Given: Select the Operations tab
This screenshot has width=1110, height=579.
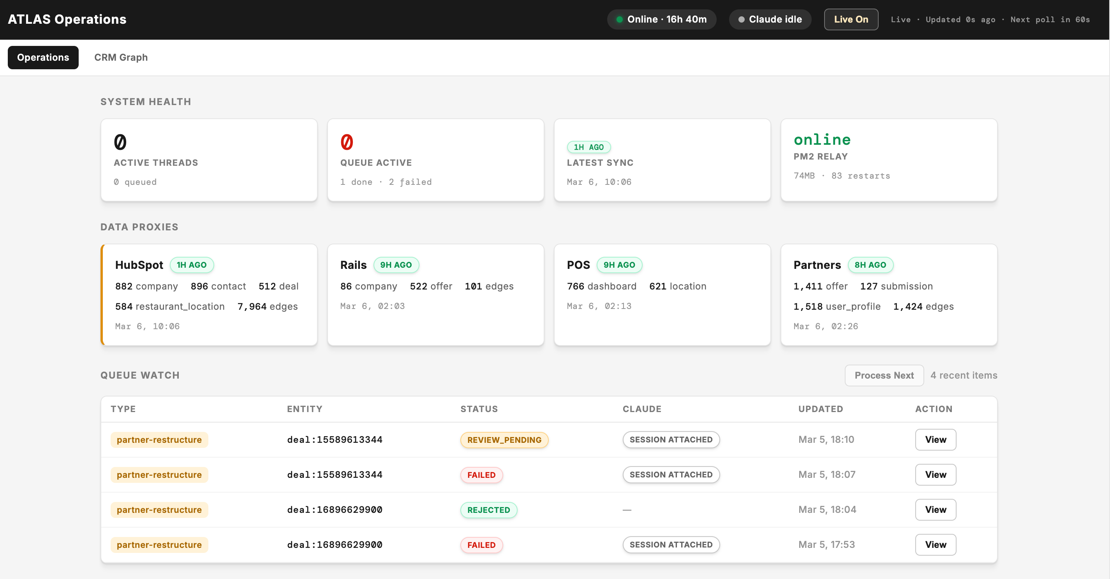Looking at the screenshot, I should point(43,57).
